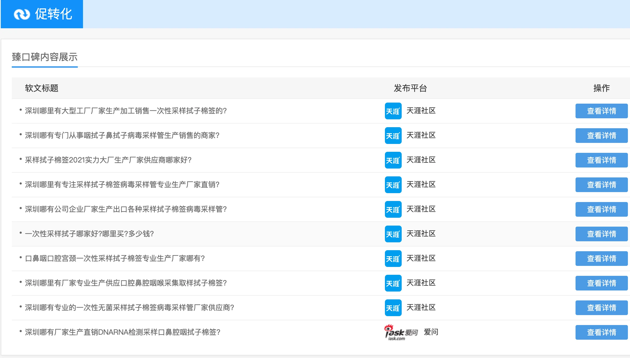This screenshot has height=358, width=630.
Task: Click 天涯 icon in 咽拭子鼻拭子病毒采样管 row
Action: tap(393, 136)
